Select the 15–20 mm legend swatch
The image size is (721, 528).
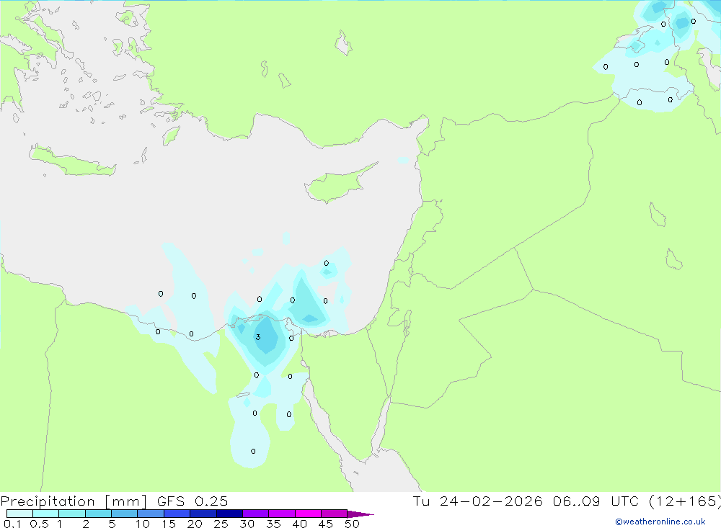[177, 514]
